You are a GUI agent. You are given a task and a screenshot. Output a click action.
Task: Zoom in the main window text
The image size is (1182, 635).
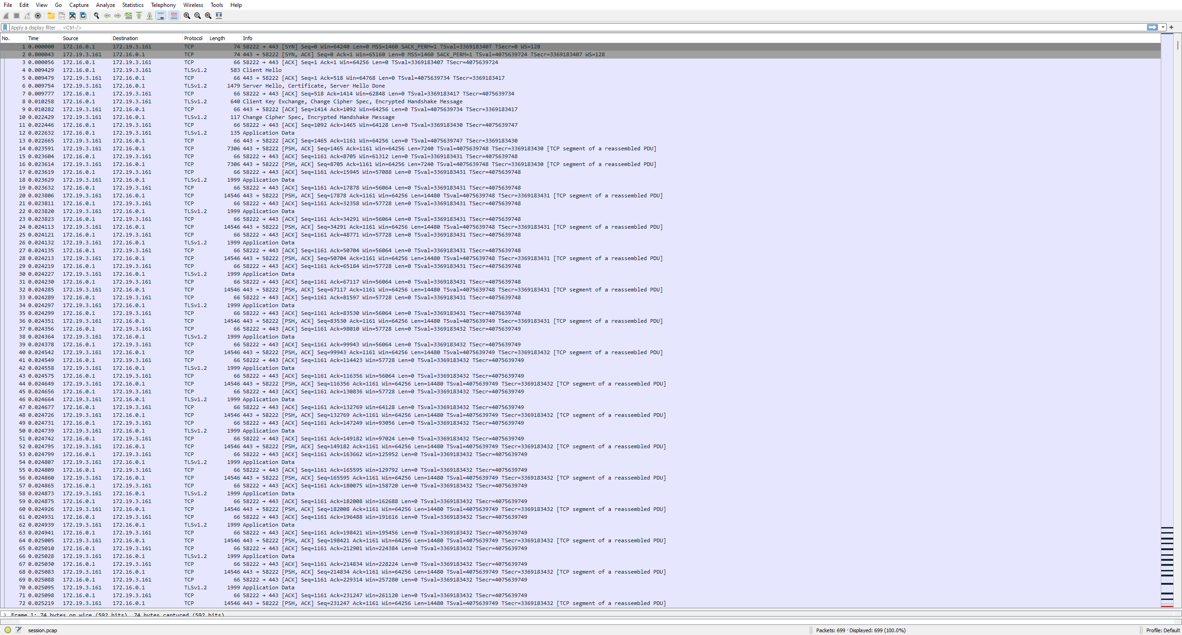[187, 16]
